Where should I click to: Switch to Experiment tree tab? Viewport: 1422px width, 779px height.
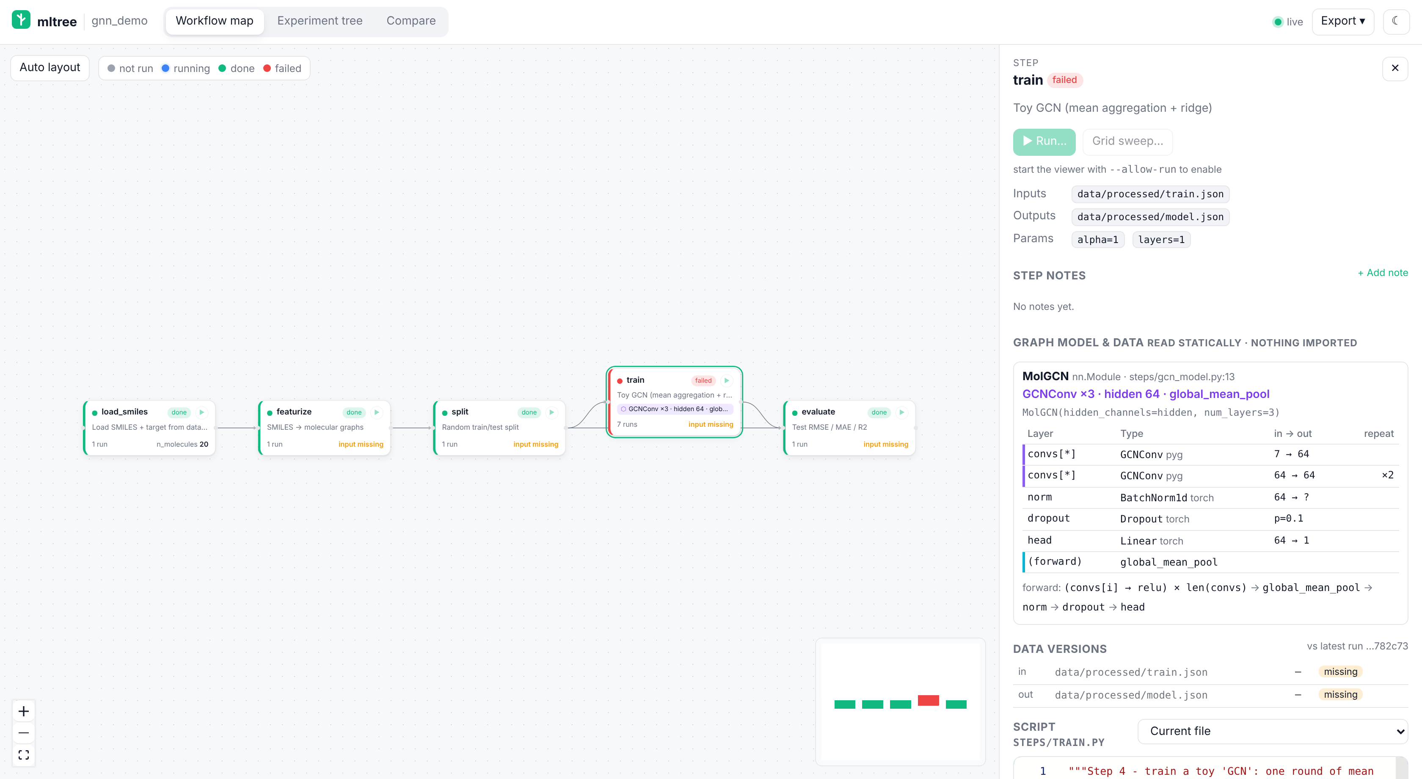pyautogui.click(x=320, y=21)
